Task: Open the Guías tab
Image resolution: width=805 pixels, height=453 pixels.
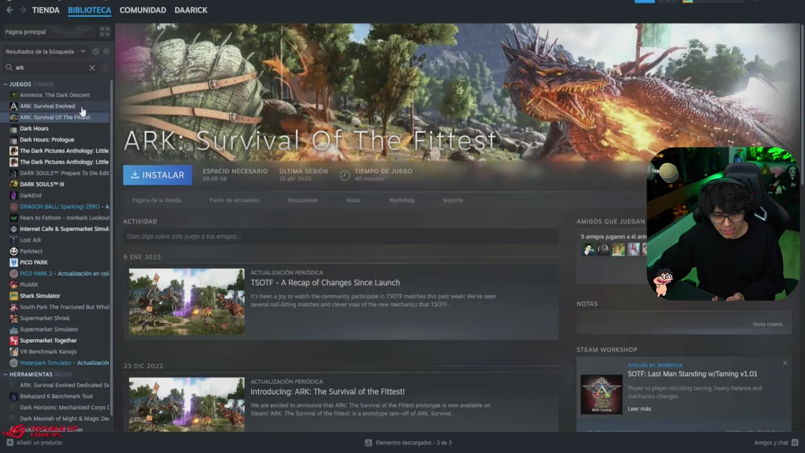Action: pos(353,200)
